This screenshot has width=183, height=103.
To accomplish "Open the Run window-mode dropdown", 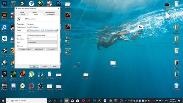I will 42,43.
